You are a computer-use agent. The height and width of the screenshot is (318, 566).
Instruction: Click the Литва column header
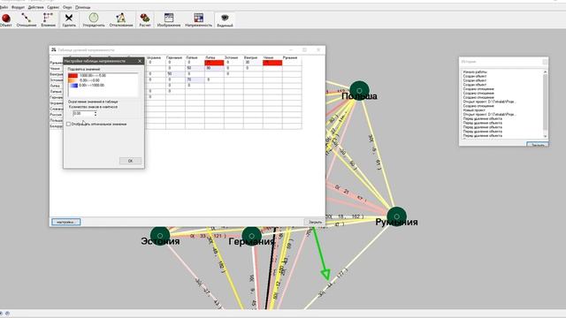(x=210, y=57)
